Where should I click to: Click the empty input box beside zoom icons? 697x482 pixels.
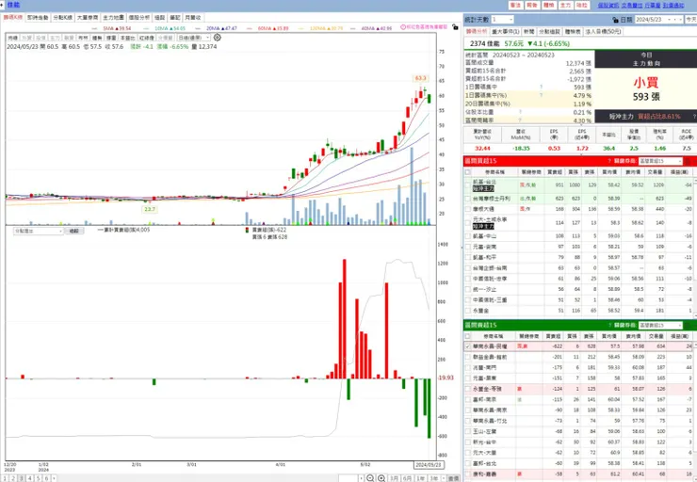348,478
